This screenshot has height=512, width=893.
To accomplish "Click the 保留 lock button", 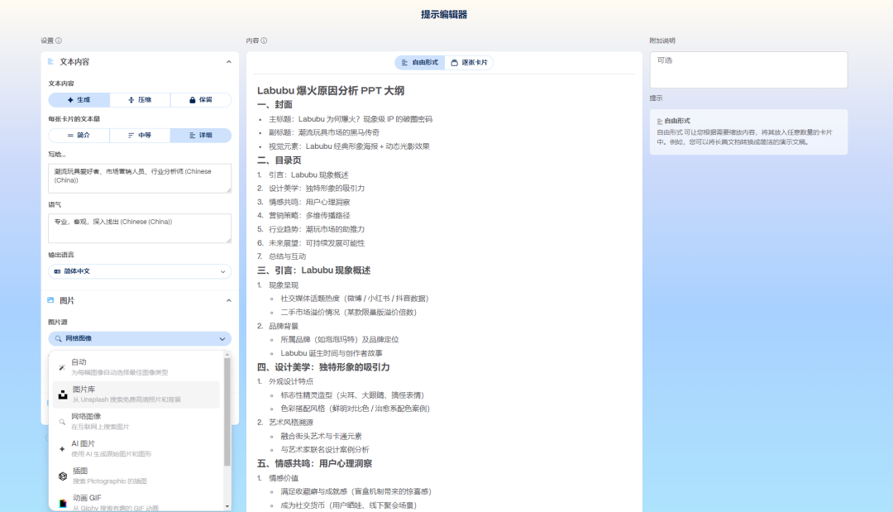I will click(x=203, y=99).
